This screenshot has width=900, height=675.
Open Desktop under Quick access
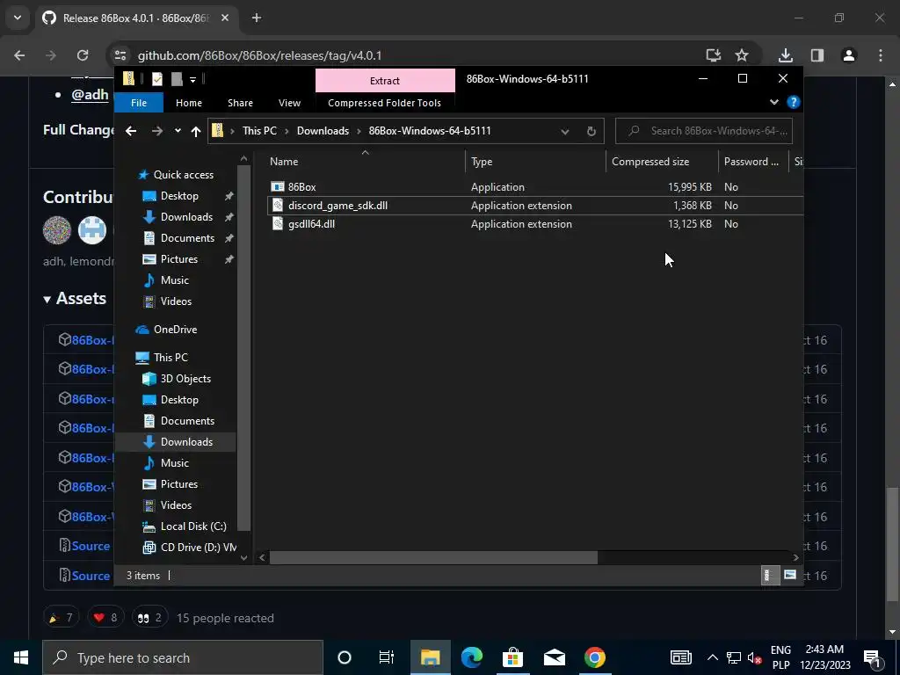179,196
